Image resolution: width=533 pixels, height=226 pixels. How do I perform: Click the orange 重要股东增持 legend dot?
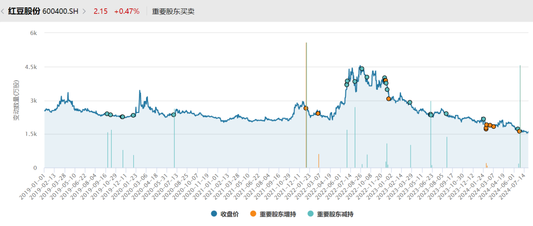(x=253, y=214)
